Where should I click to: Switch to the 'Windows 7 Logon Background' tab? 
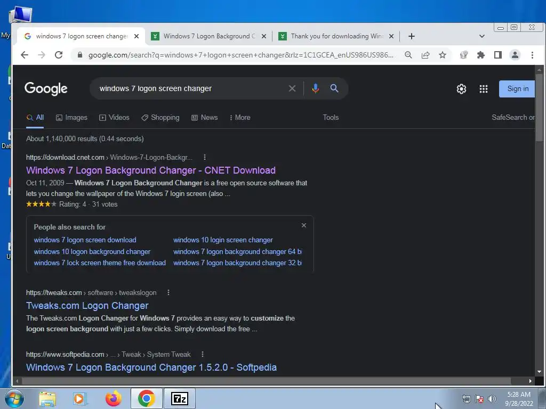pos(209,36)
